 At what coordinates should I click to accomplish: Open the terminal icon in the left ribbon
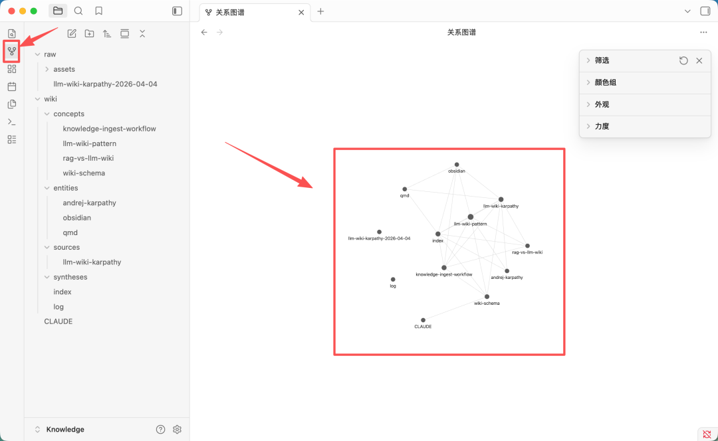pyautogui.click(x=11, y=122)
